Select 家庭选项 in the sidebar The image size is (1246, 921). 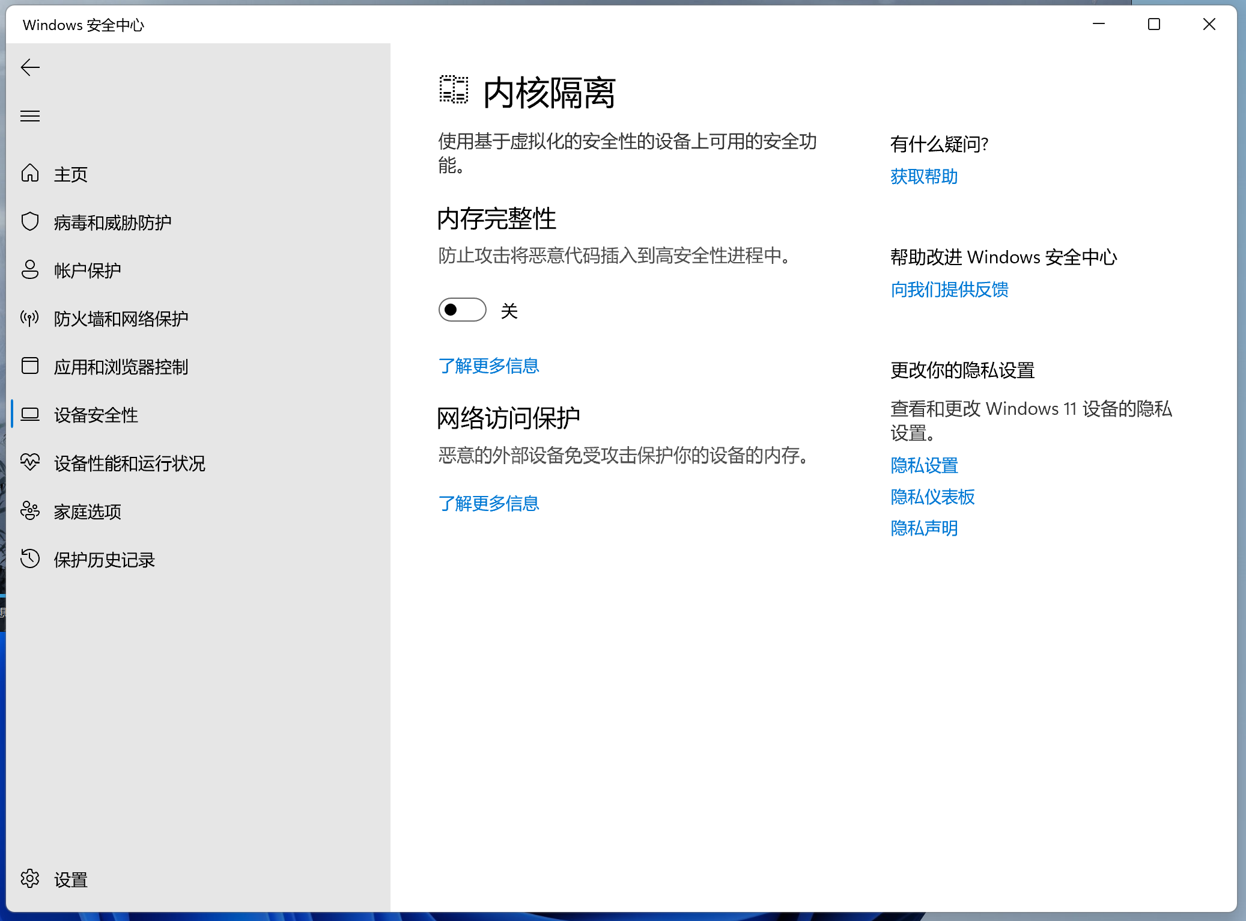(198, 510)
